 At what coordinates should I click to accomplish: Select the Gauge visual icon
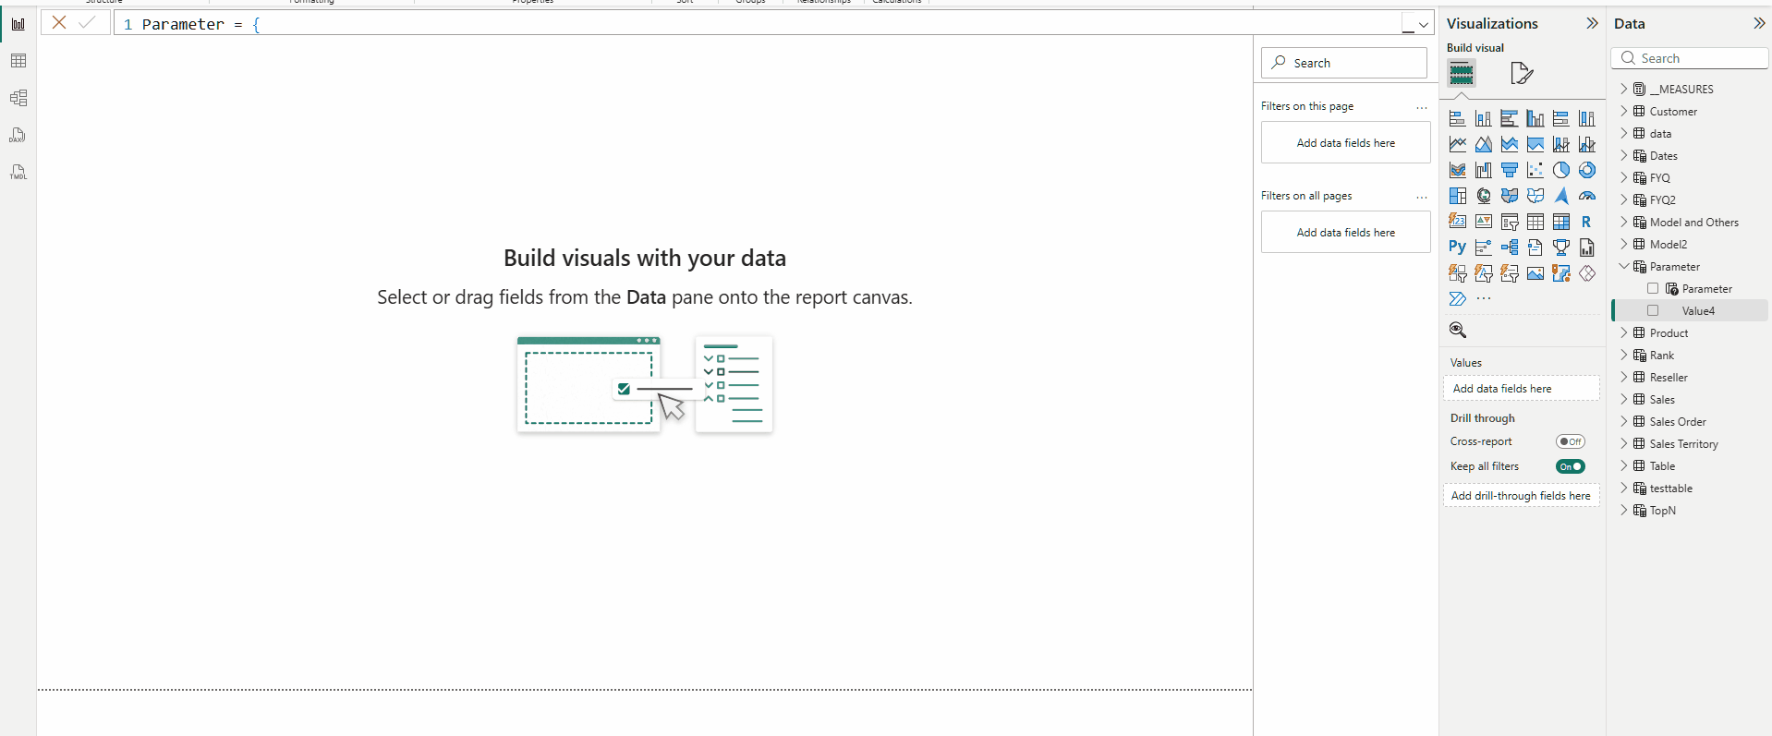tap(1587, 196)
